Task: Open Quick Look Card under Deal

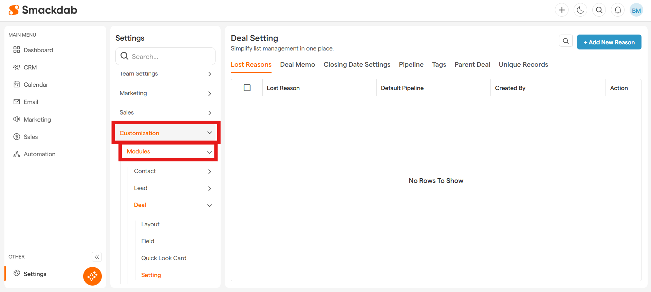Action: click(x=164, y=258)
